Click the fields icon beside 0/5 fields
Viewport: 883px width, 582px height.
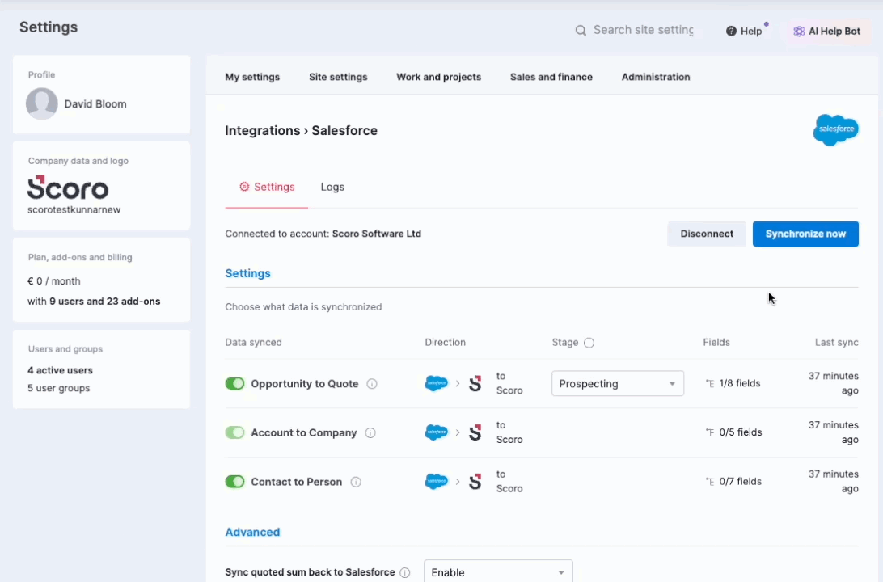pos(710,432)
